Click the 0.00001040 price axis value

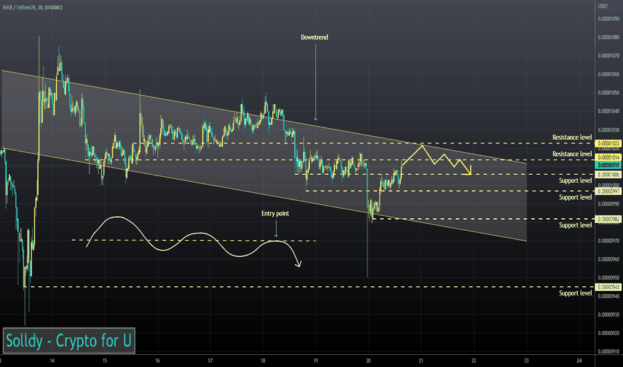click(608, 111)
